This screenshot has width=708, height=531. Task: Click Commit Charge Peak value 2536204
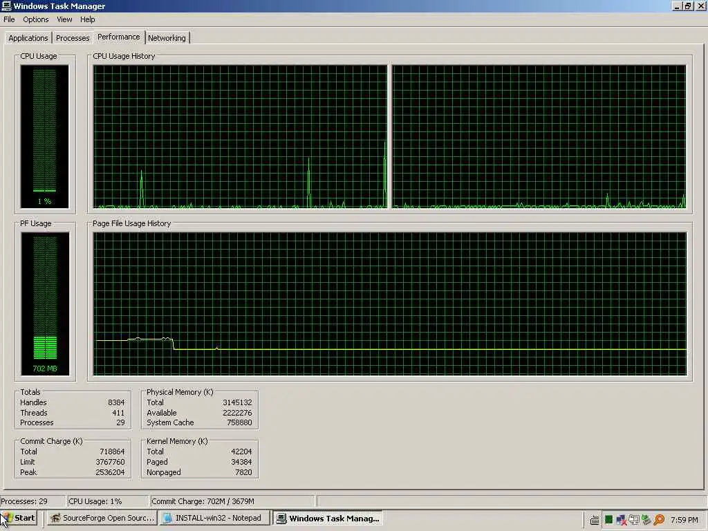pos(110,472)
